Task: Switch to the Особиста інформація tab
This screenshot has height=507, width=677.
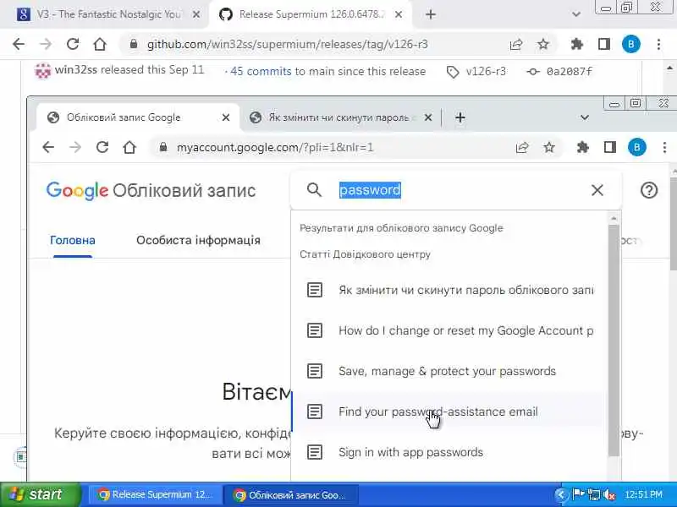Action: 198,240
